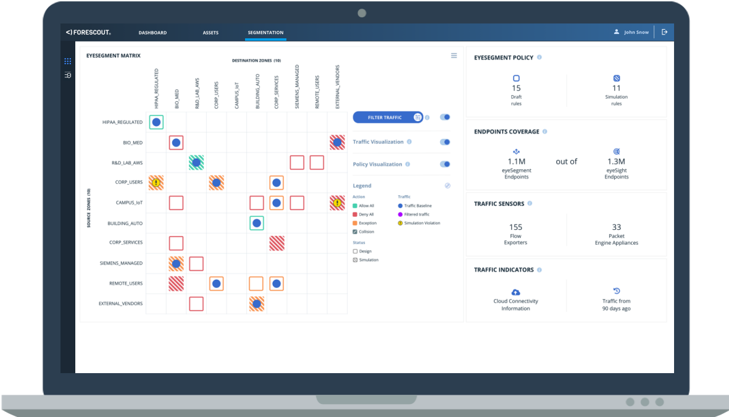Click the Allow All green legend swatch
The height and width of the screenshot is (417, 729).
(x=355, y=206)
